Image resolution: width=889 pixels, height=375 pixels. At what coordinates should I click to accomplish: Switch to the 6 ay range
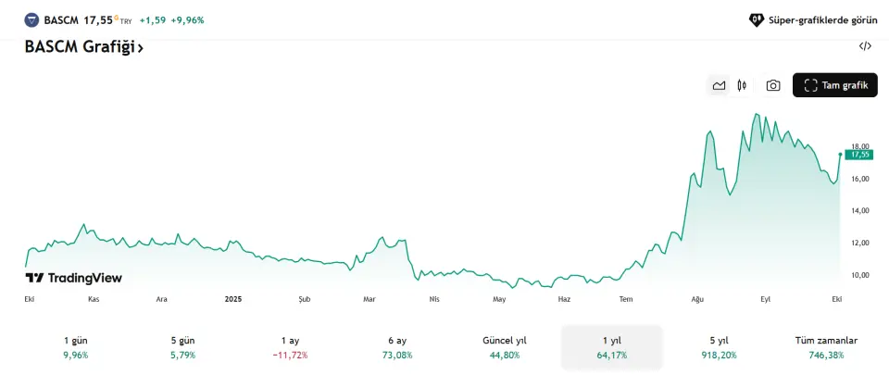[x=397, y=347]
